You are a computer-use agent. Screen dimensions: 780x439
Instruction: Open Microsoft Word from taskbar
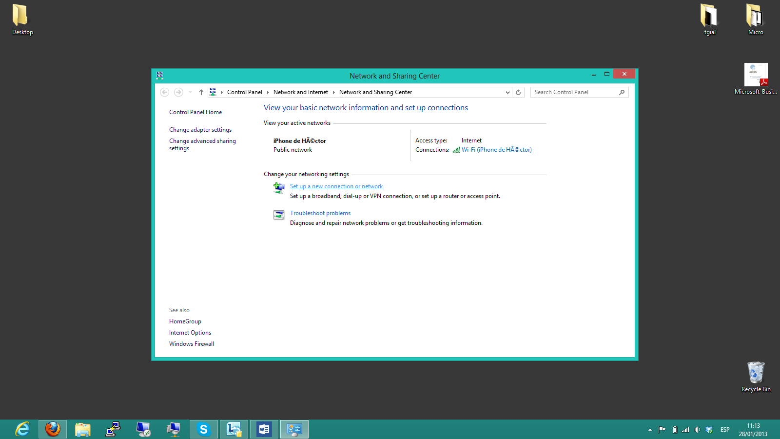264,429
